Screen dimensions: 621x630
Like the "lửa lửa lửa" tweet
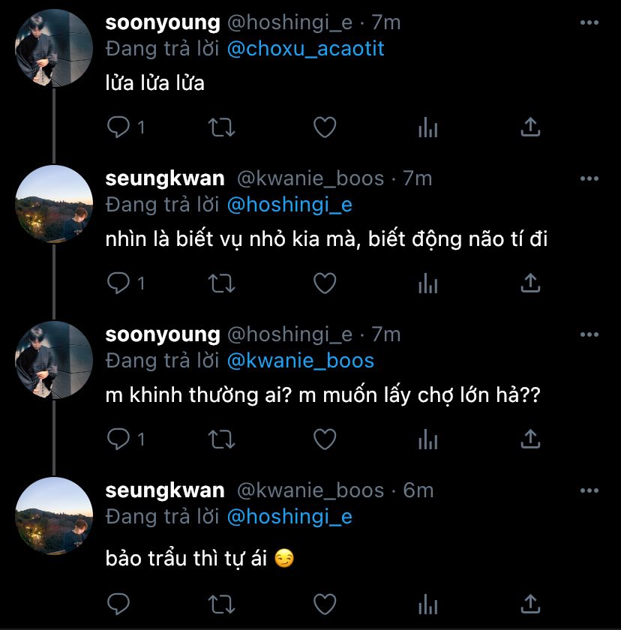click(324, 127)
